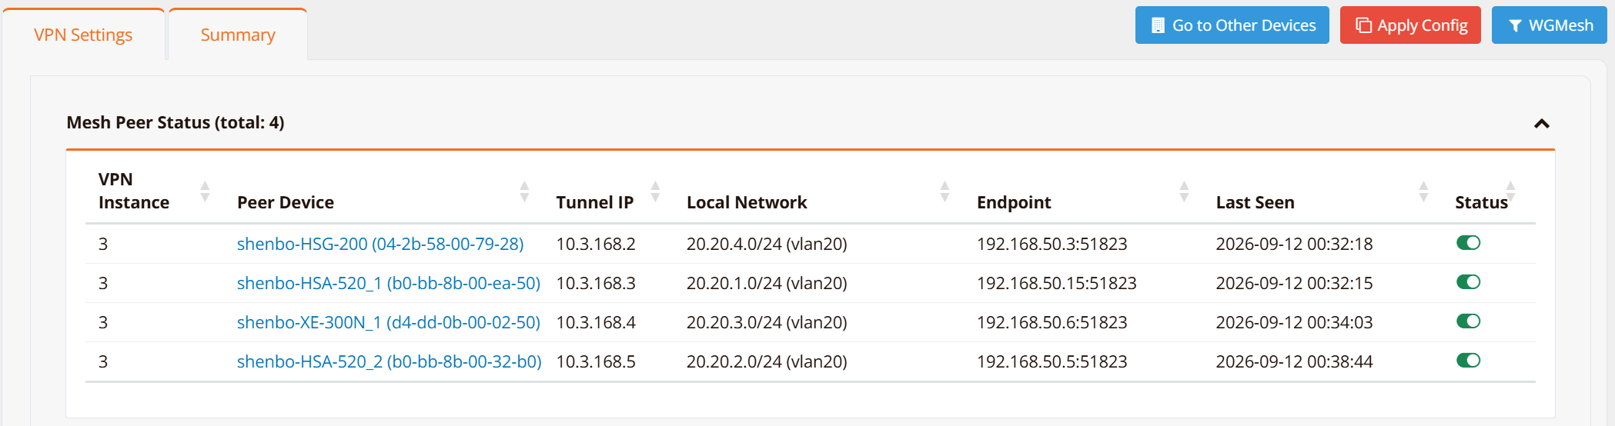Click Go to Other Devices button
Image resolution: width=1615 pixels, height=426 pixels.
click(x=1232, y=25)
